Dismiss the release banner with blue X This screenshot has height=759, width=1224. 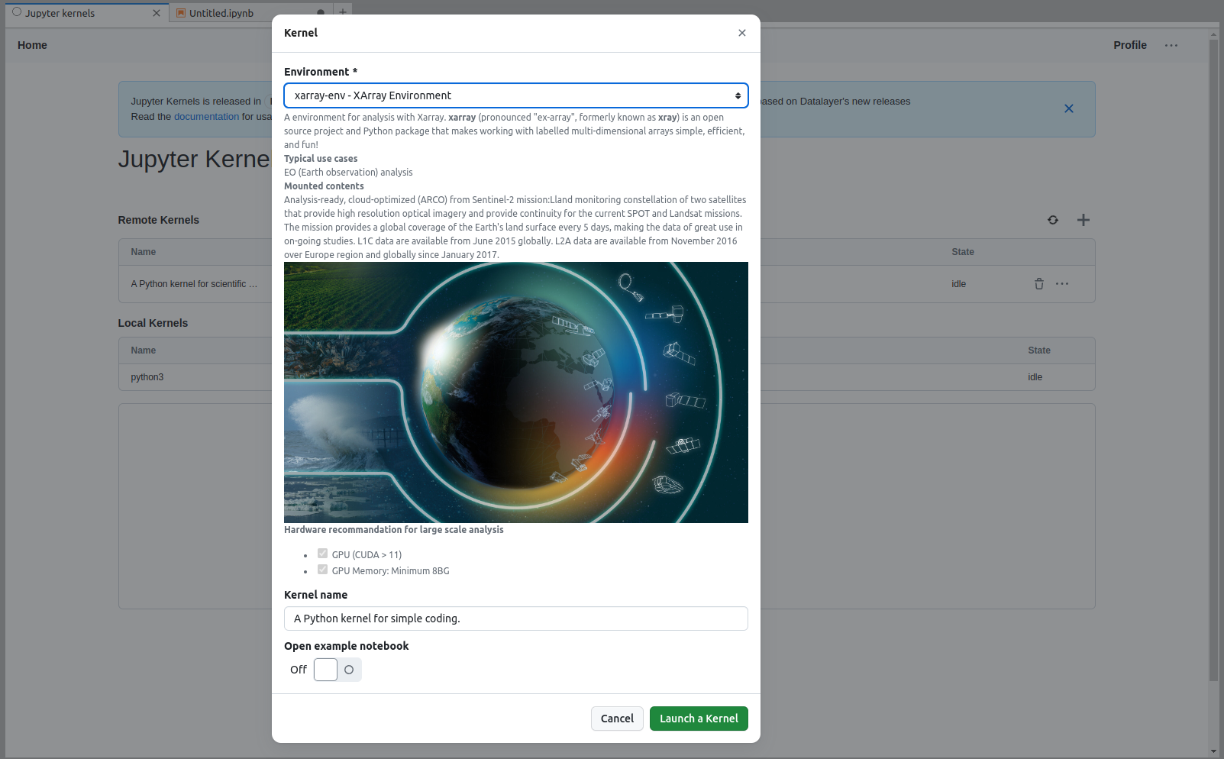(1069, 108)
